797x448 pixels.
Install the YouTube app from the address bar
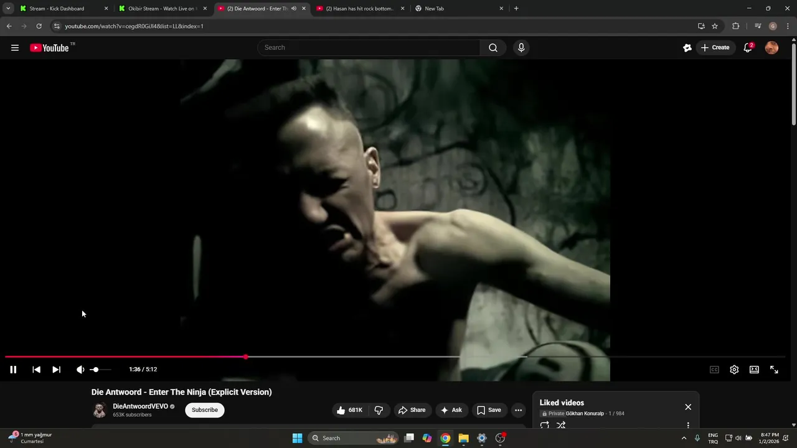pos(701,26)
